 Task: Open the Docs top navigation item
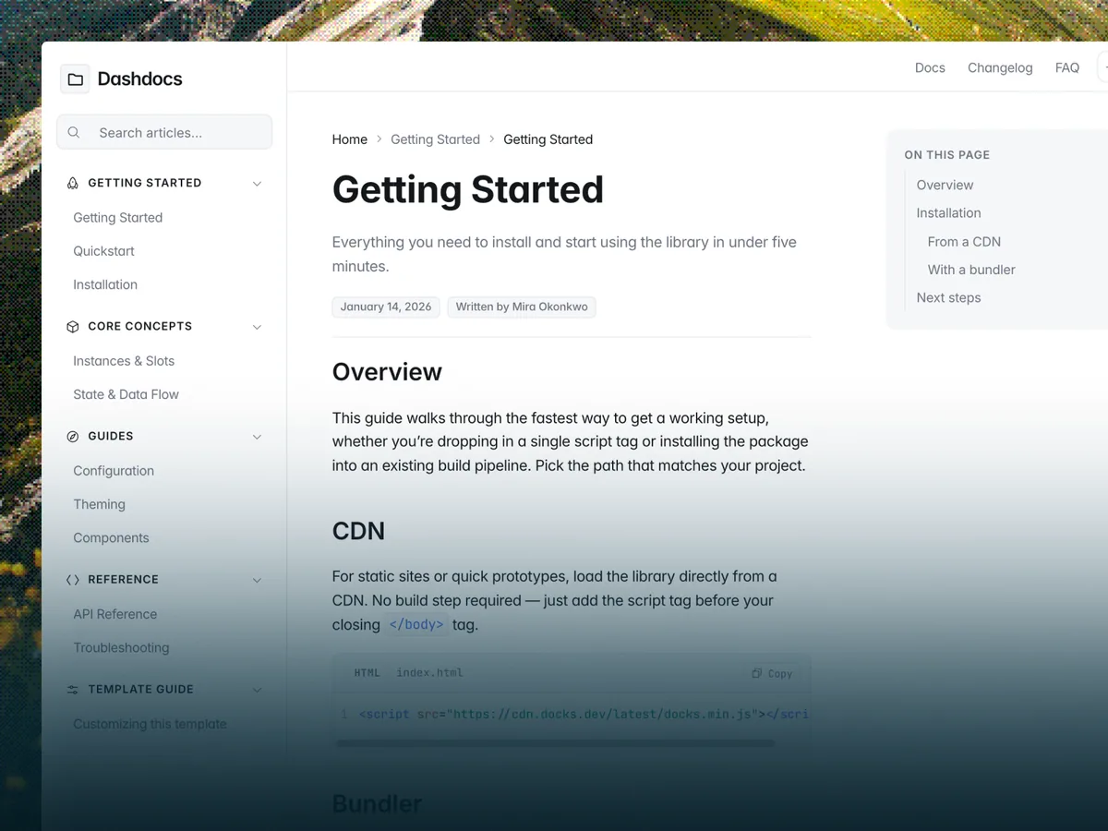(x=930, y=67)
